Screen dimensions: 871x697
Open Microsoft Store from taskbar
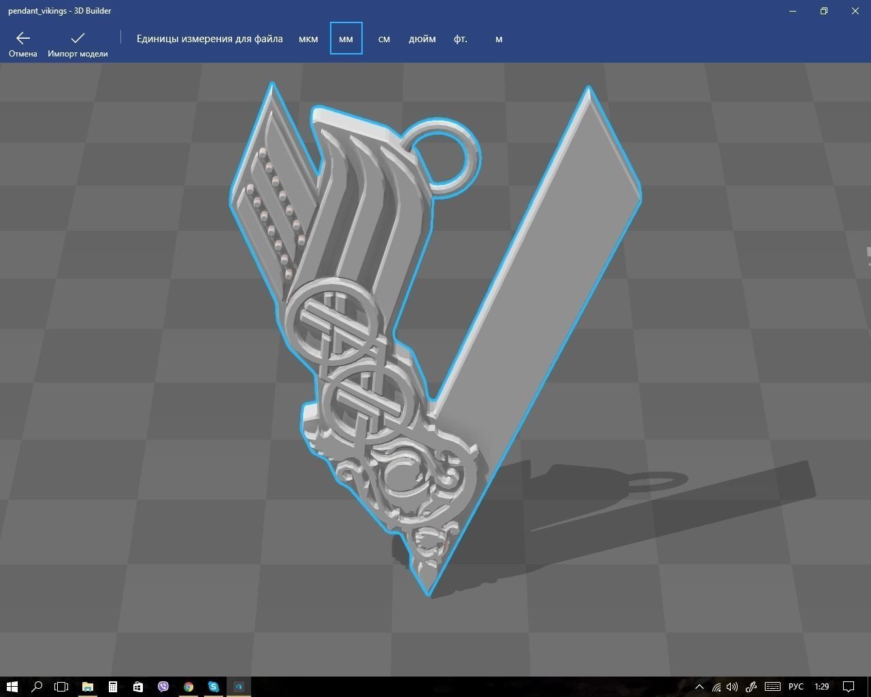coord(138,686)
